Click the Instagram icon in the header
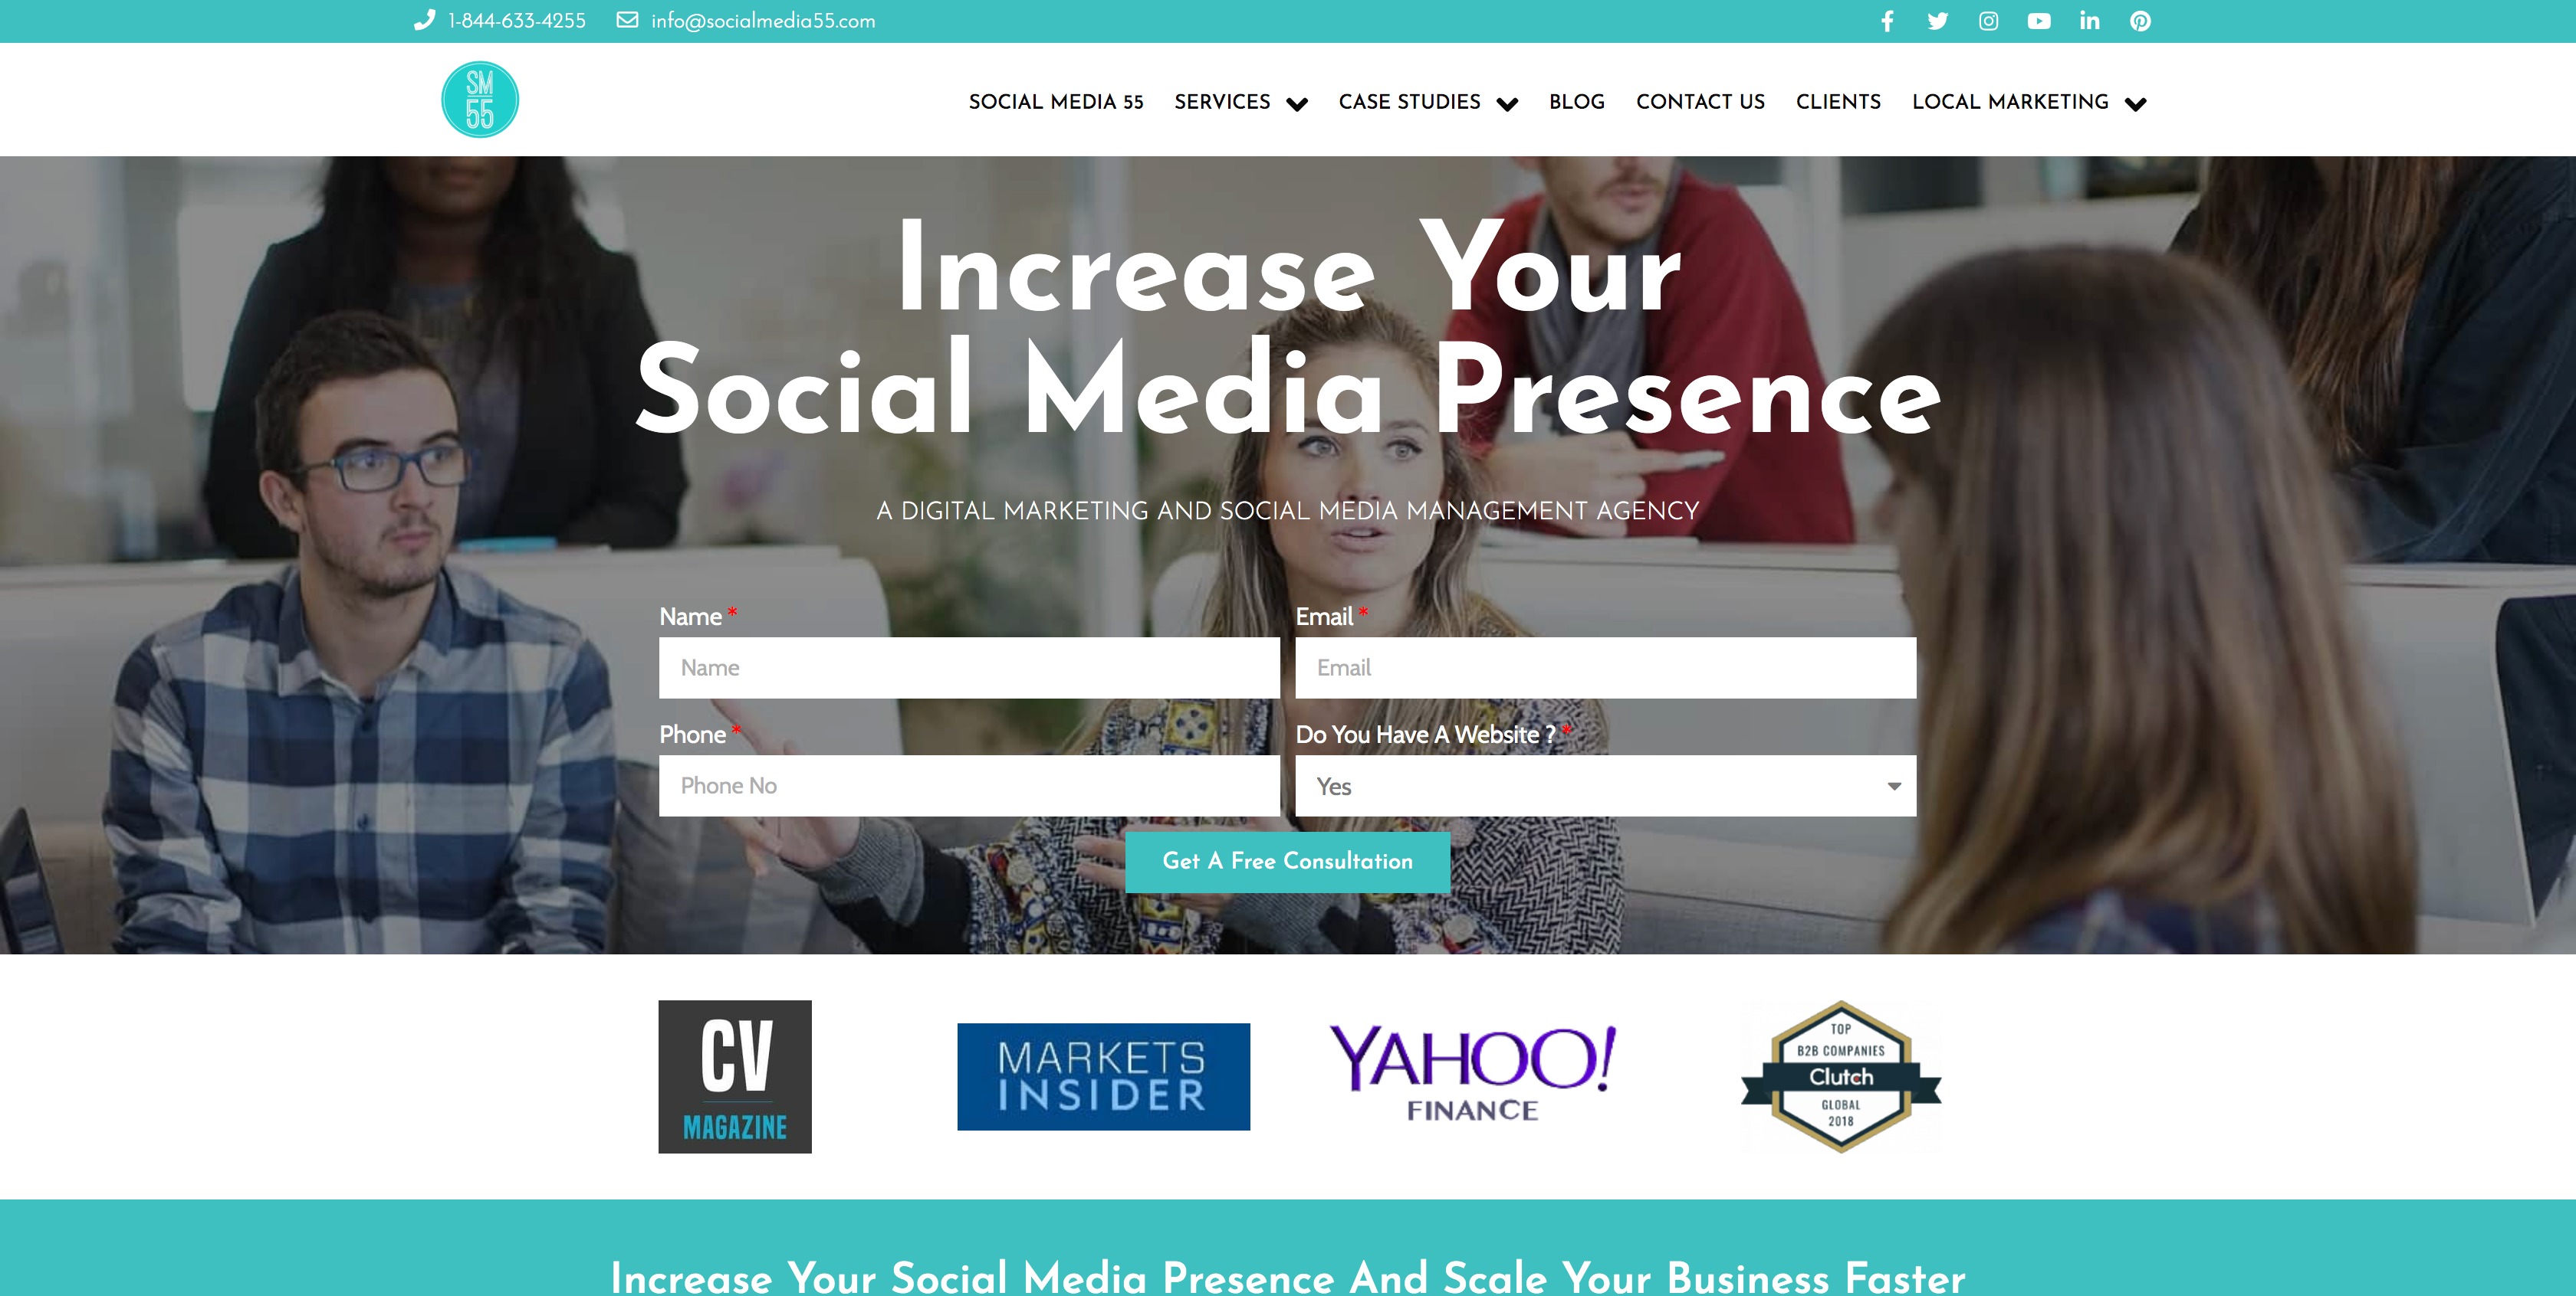Viewport: 2576px width, 1296px height. pyautogui.click(x=1986, y=20)
